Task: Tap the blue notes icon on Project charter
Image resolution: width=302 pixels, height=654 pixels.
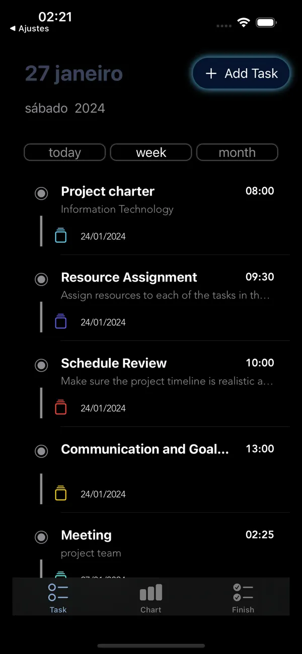Action: (61, 235)
